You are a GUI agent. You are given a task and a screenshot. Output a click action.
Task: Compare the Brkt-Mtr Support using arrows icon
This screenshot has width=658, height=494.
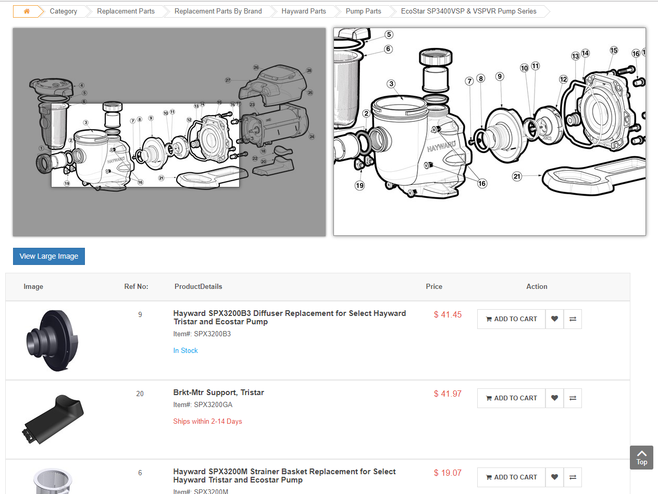tap(573, 398)
